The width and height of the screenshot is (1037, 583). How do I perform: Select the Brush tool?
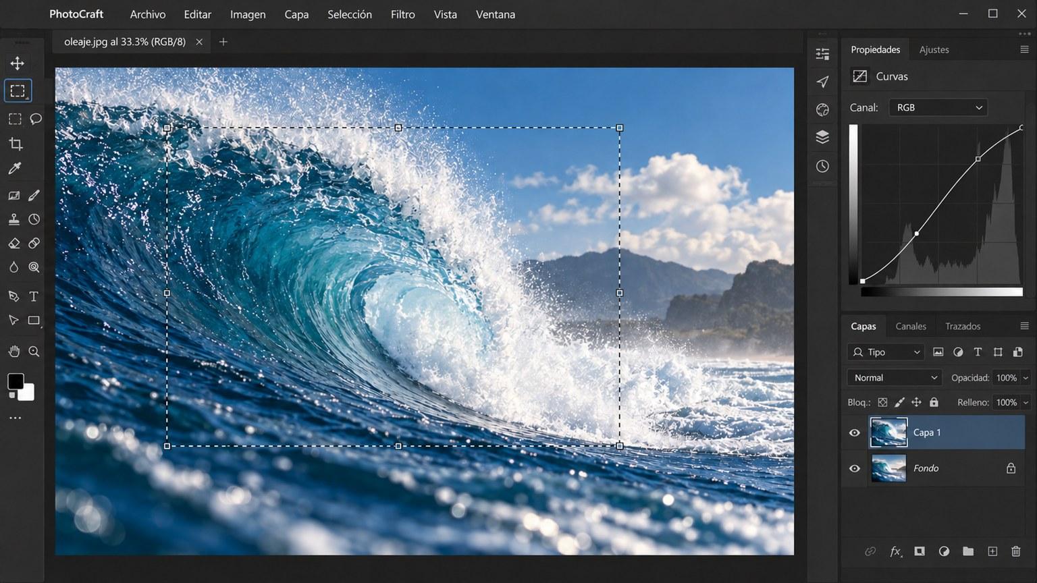(34, 196)
